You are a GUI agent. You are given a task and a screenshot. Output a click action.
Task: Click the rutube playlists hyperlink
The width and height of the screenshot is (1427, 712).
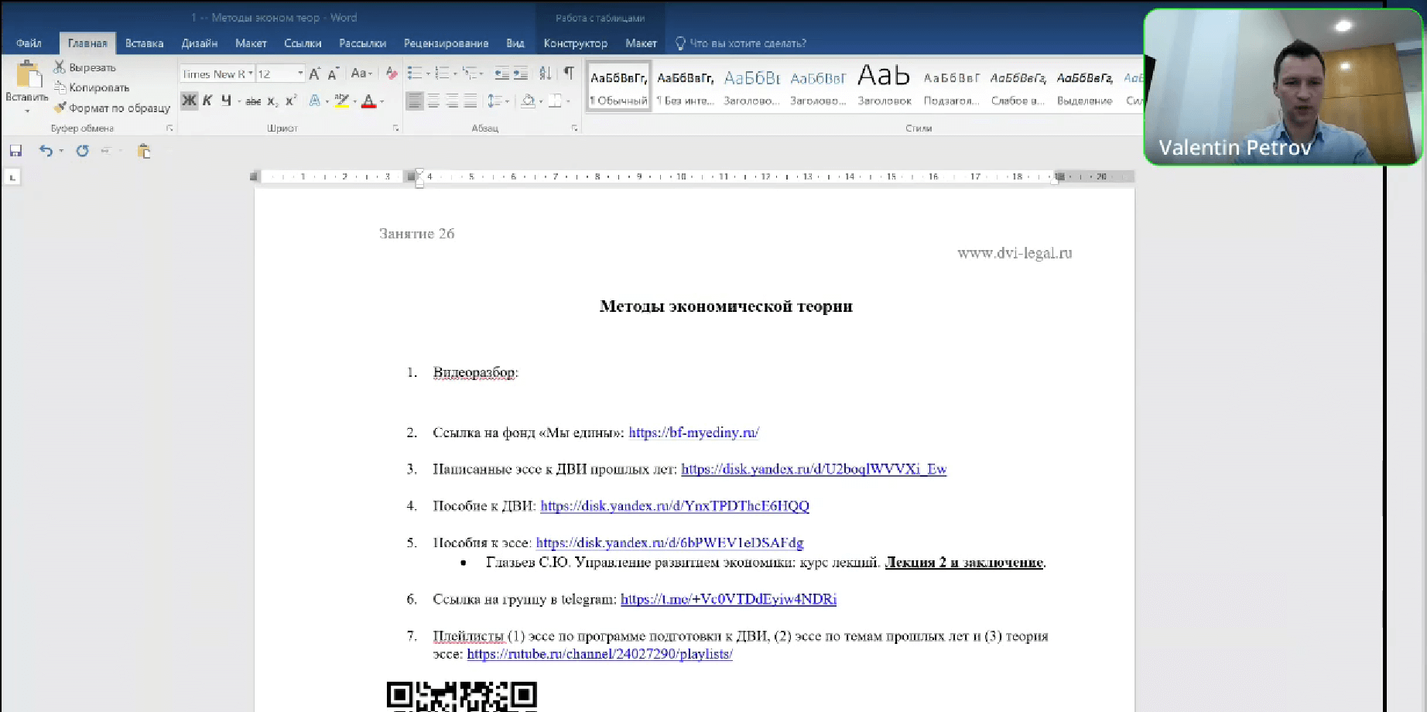(600, 654)
